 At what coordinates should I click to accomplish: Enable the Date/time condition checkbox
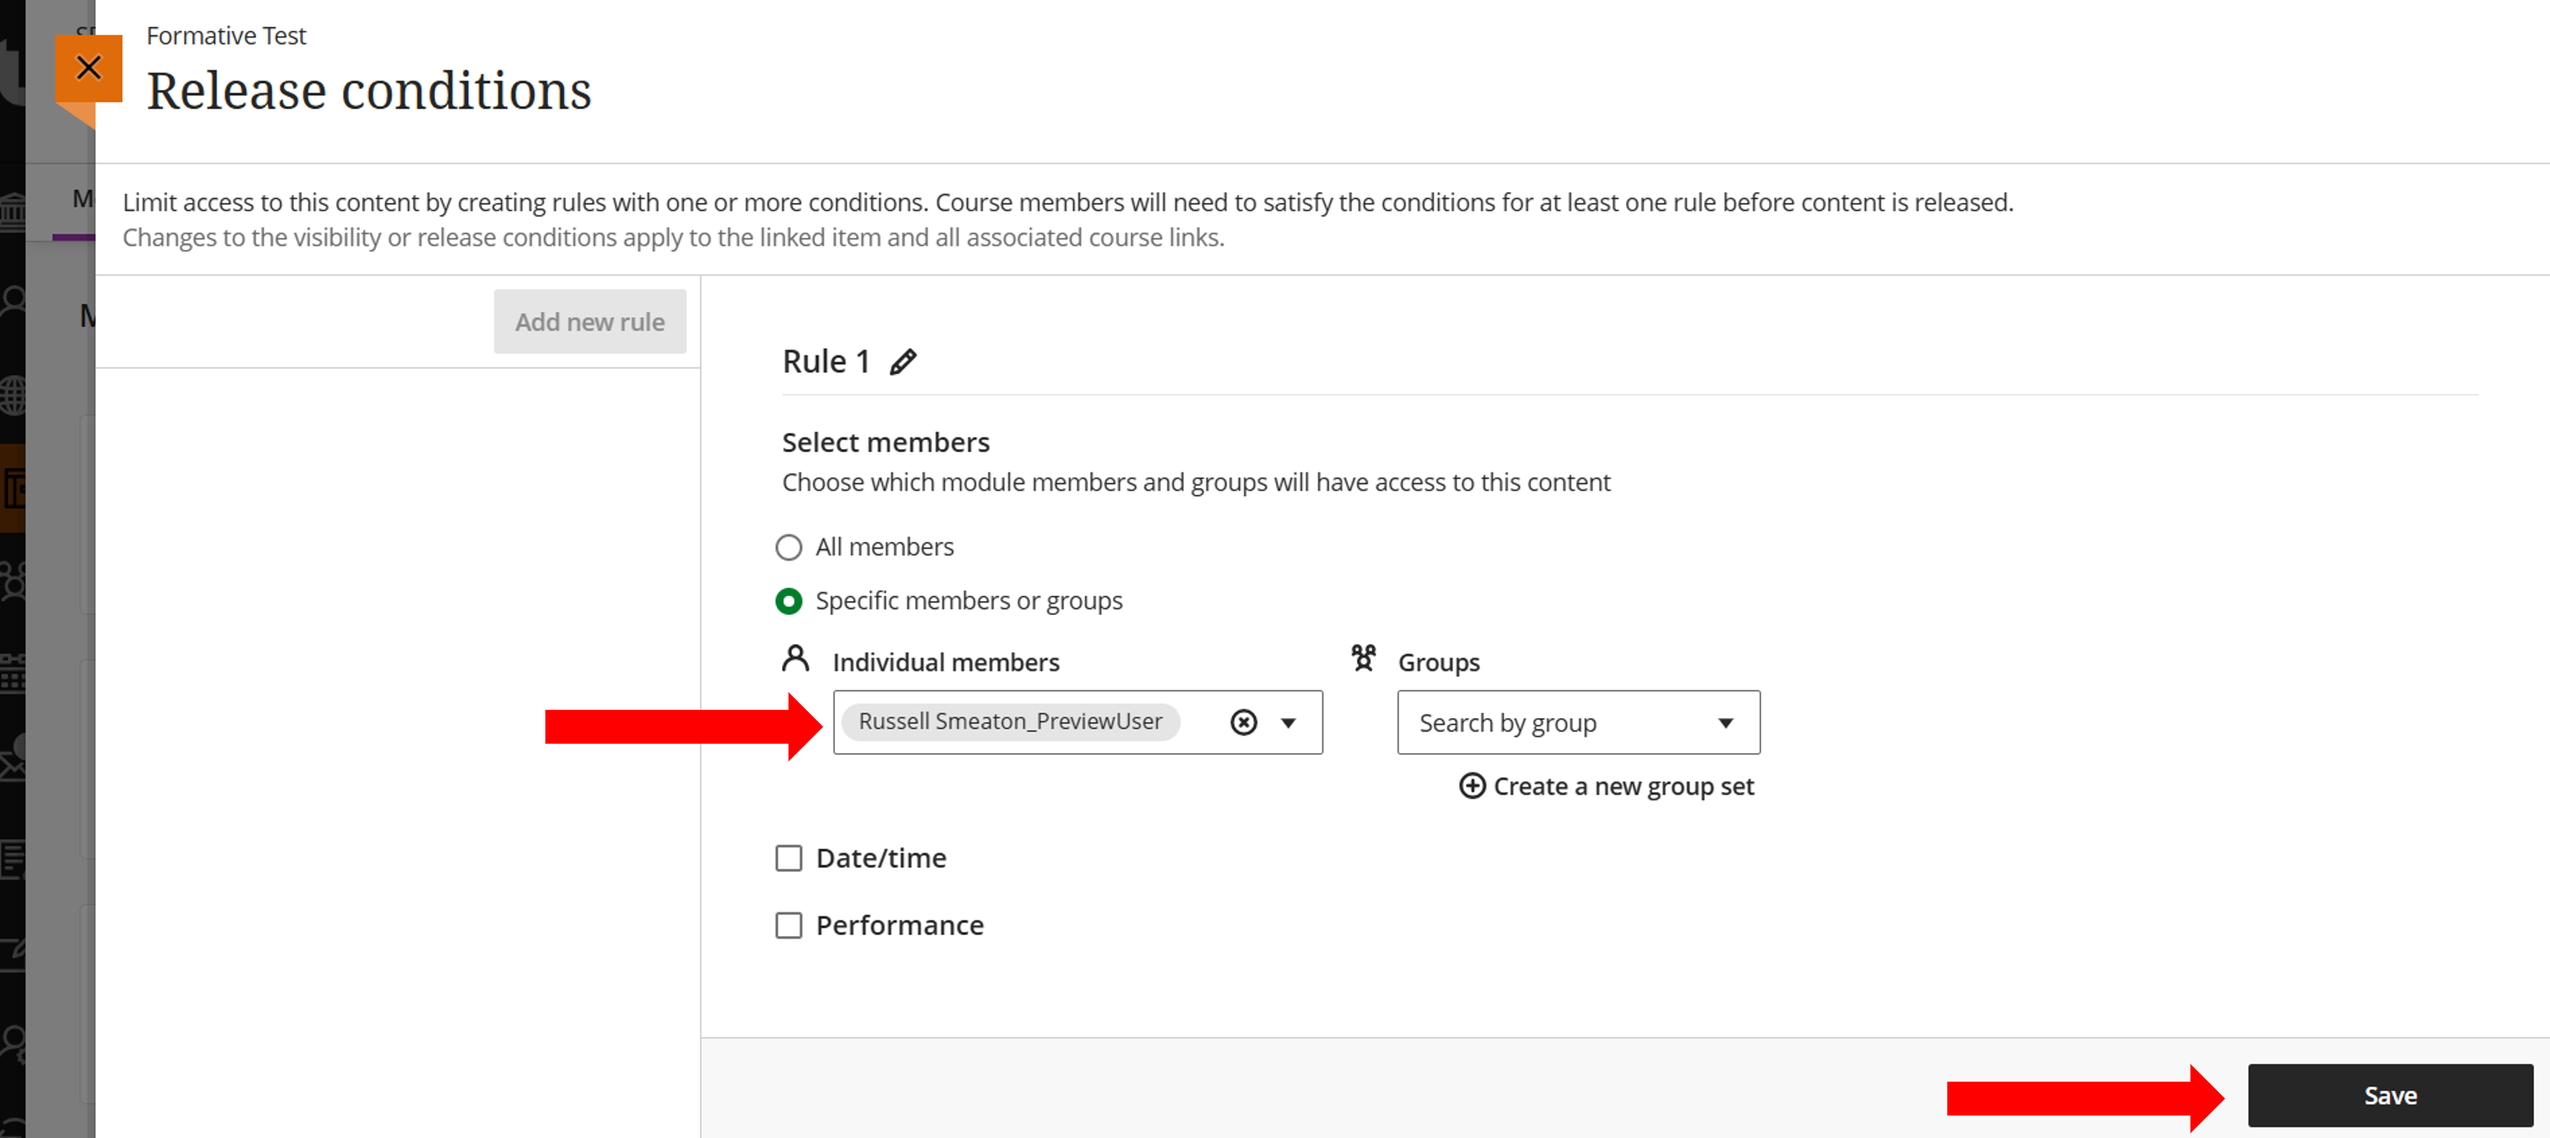(x=788, y=858)
